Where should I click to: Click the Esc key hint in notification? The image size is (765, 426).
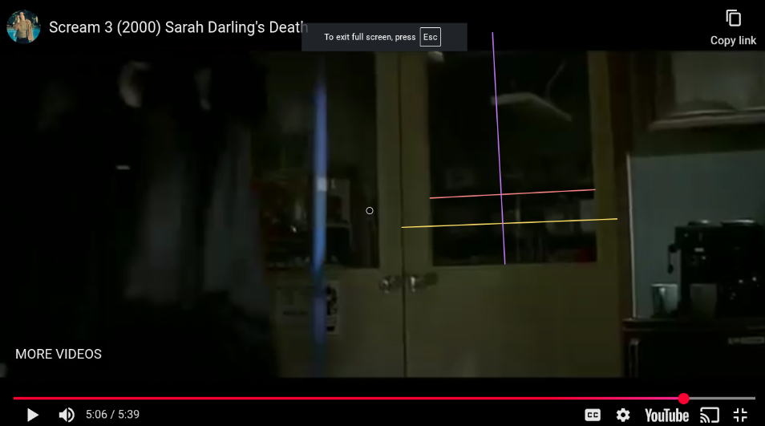[x=431, y=37]
